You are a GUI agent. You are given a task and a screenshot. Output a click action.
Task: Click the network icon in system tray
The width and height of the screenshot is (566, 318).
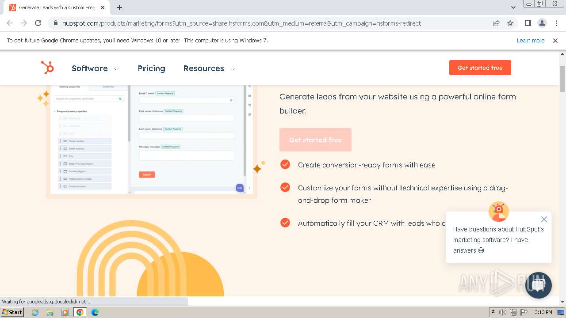point(513,312)
